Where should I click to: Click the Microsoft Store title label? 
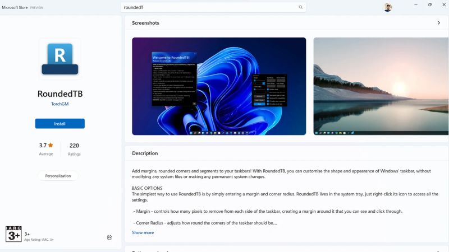pos(15,7)
